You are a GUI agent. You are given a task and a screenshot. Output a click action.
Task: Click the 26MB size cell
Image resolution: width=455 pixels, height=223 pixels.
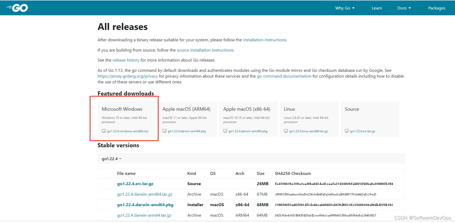coord(262,184)
